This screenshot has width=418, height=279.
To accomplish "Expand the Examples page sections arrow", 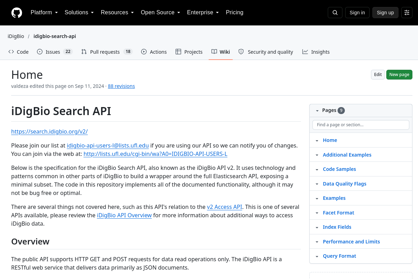I will [x=317, y=198].
